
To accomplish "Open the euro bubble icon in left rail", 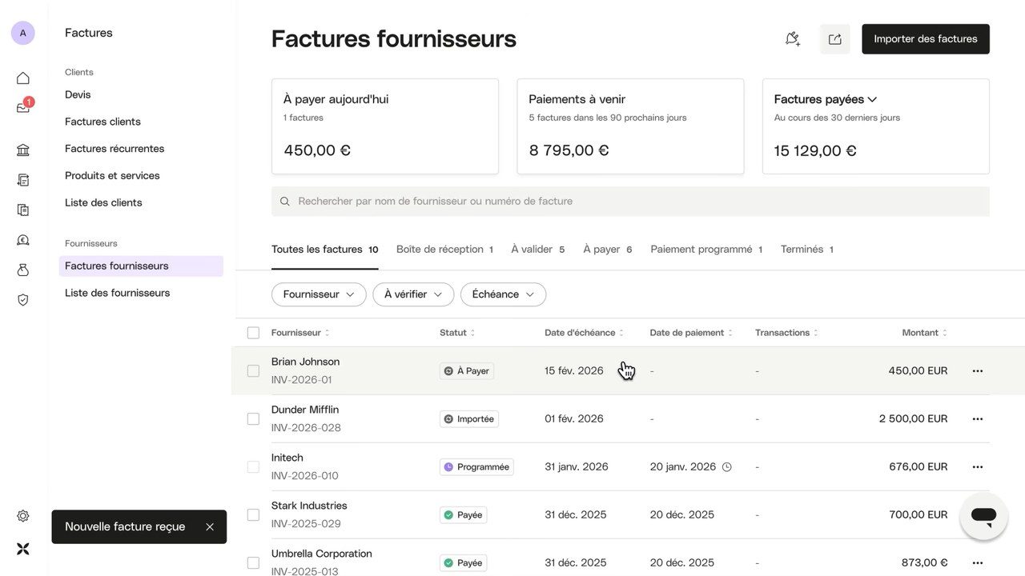I will tap(23, 240).
